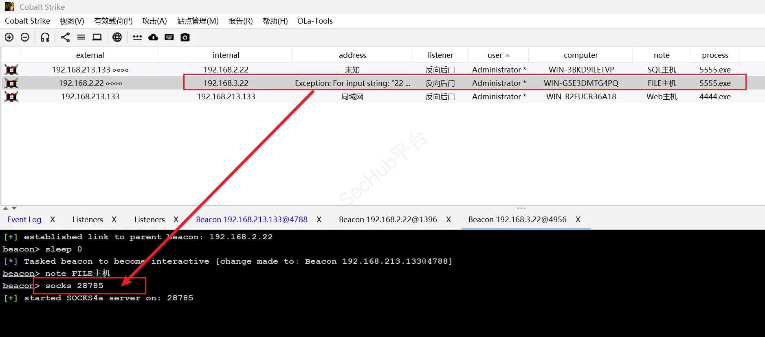Image resolution: width=765 pixels, height=337 pixels.
Task: Click the SQL主机 note cell
Action: tap(662, 70)
